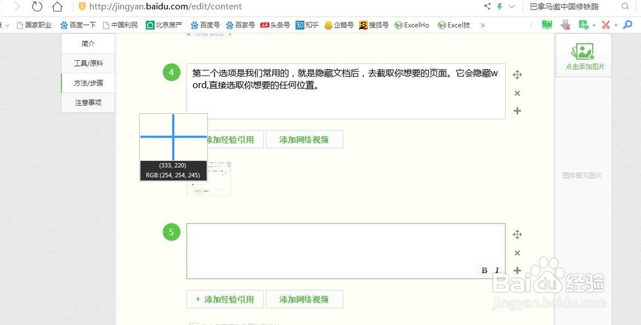
Task: Expand more bookmarks with the » chevron
Action: click(483, 26)
